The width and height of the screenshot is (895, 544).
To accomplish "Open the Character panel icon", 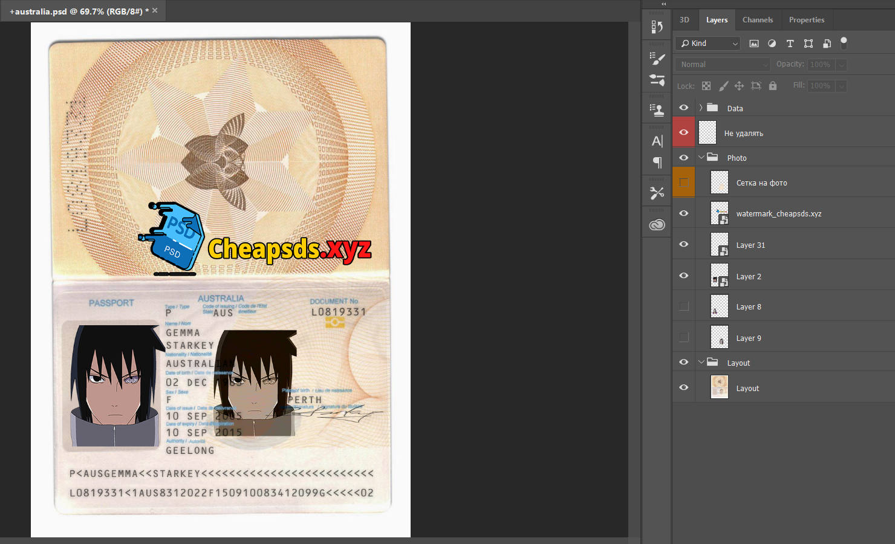I will (657, 141).
